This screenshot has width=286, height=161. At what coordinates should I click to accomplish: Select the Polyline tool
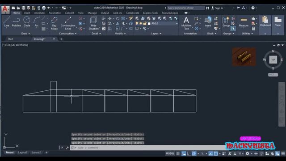(x=16, y=22)
